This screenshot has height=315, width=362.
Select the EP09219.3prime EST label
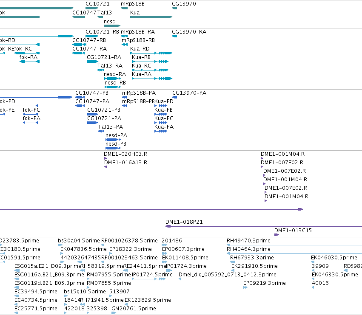(x=265, y=283)
